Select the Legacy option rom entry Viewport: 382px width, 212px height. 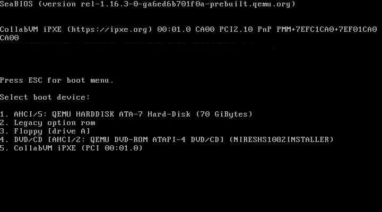point(48,122)
